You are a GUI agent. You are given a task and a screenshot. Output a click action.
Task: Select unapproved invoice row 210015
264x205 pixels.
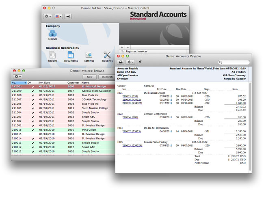pyautogui.click(x=63, y=134)
